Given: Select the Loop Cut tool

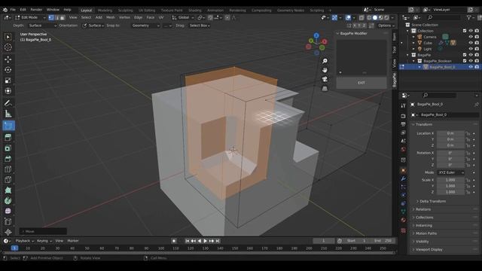Looking at the screenshot, I should 8,169.
